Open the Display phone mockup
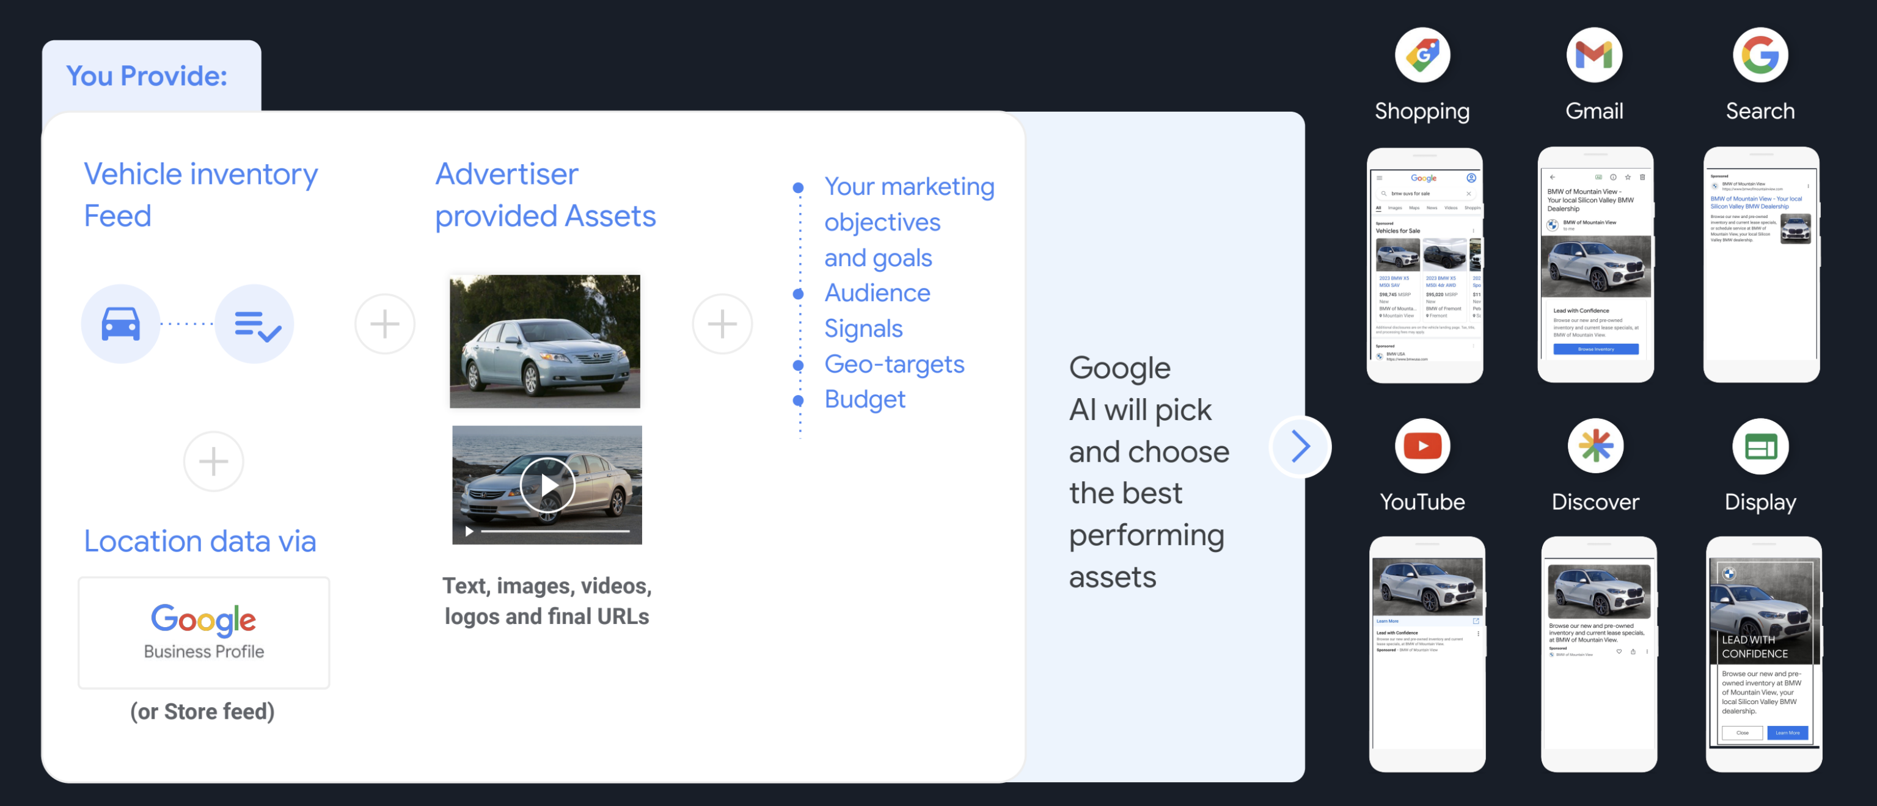The height and width of the screenshot is (806, 1877). (1764, 654)
